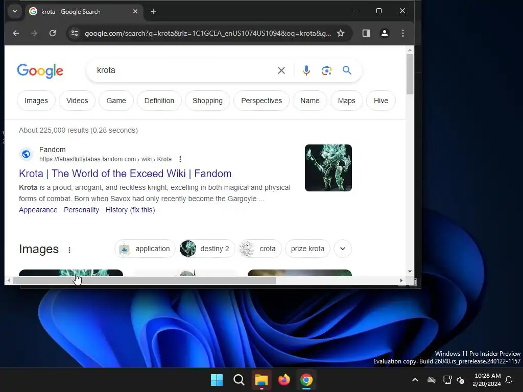
Task: Go back with the browser back arrow
Action: click(16, 33)
